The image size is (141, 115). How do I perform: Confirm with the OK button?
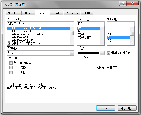106,108
